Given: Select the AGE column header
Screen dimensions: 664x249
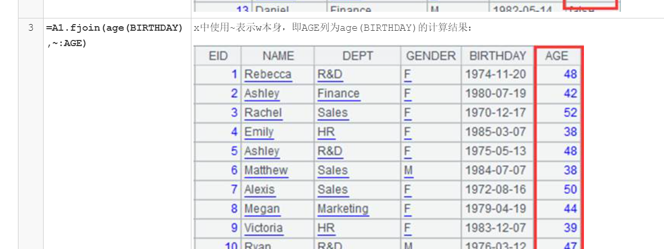Looking at the screenshot, I should tap(557, 56).
